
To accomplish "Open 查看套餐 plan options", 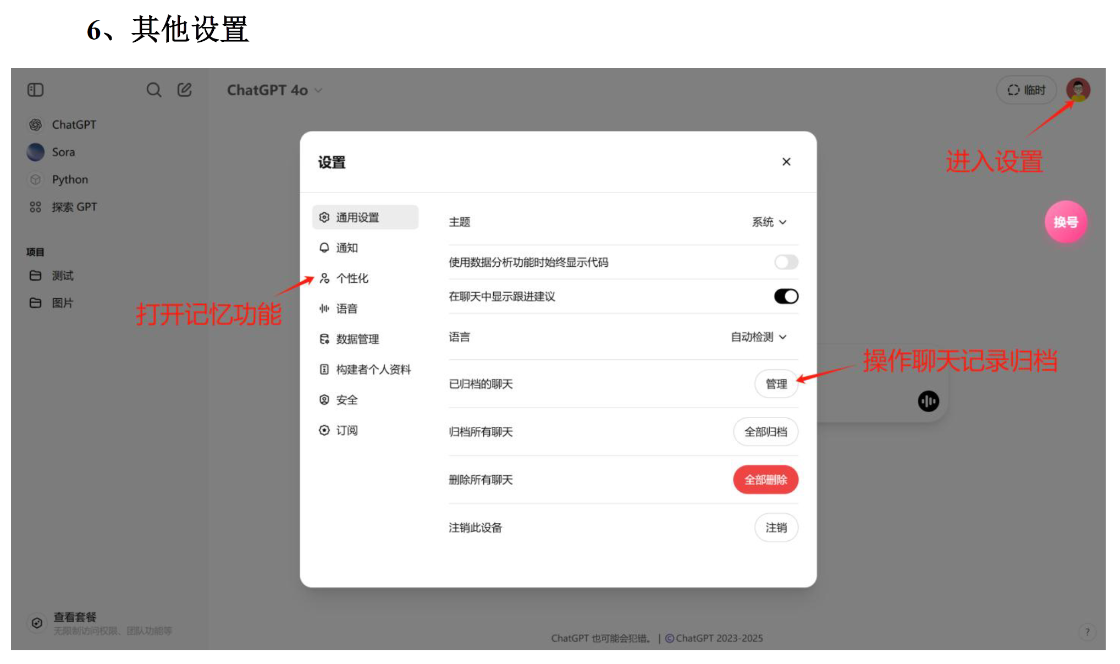I will (x=74, y=617).
